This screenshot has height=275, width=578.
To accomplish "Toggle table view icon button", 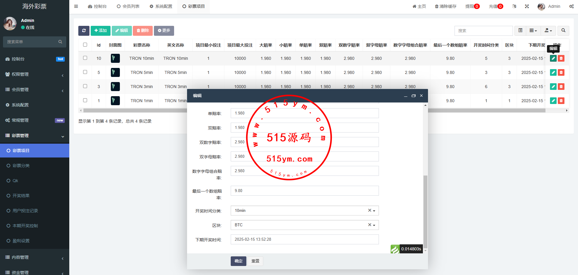I will point(520,31).
